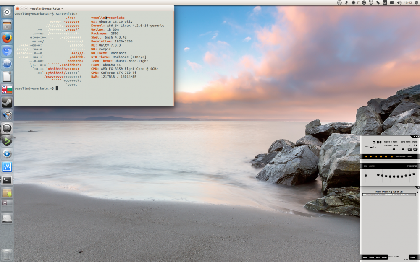Viewport: 420px width, 262px height.
Task: Open the folder with download arrow icon
Action: 7,193
